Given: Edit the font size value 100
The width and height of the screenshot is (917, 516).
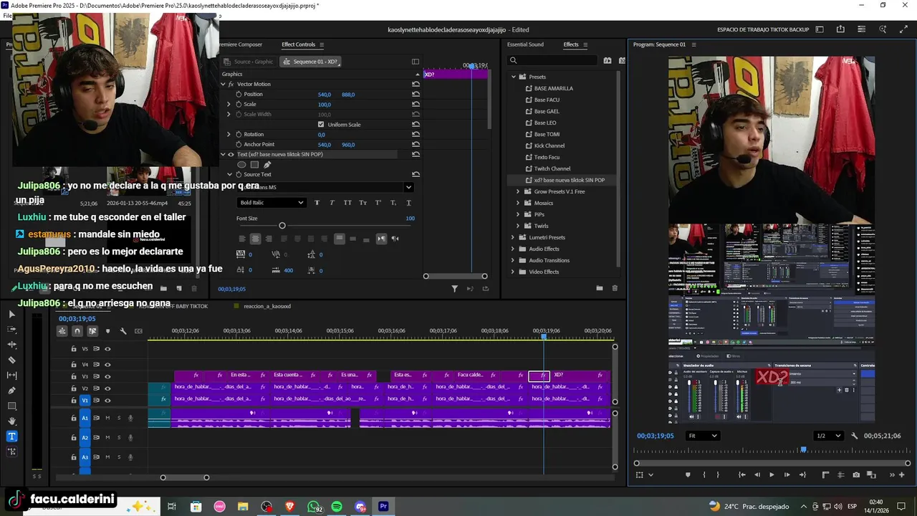Looking at the screenshot, I should pos(410,219).
